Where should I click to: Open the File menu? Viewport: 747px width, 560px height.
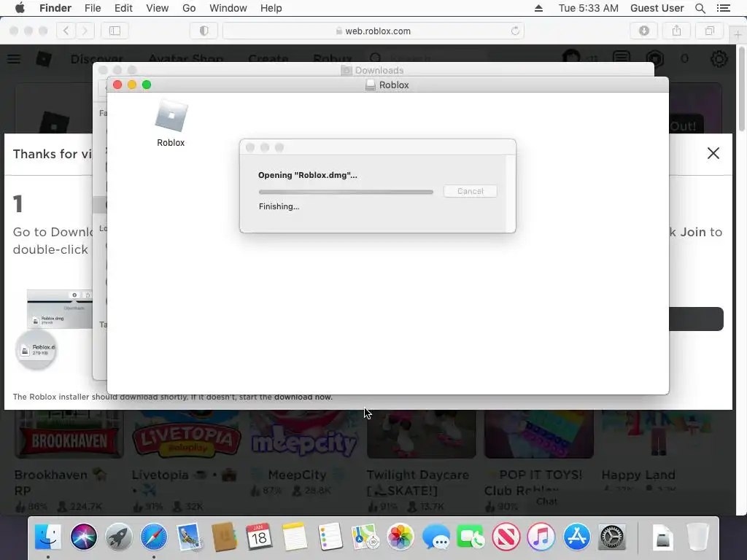(93, 8)
